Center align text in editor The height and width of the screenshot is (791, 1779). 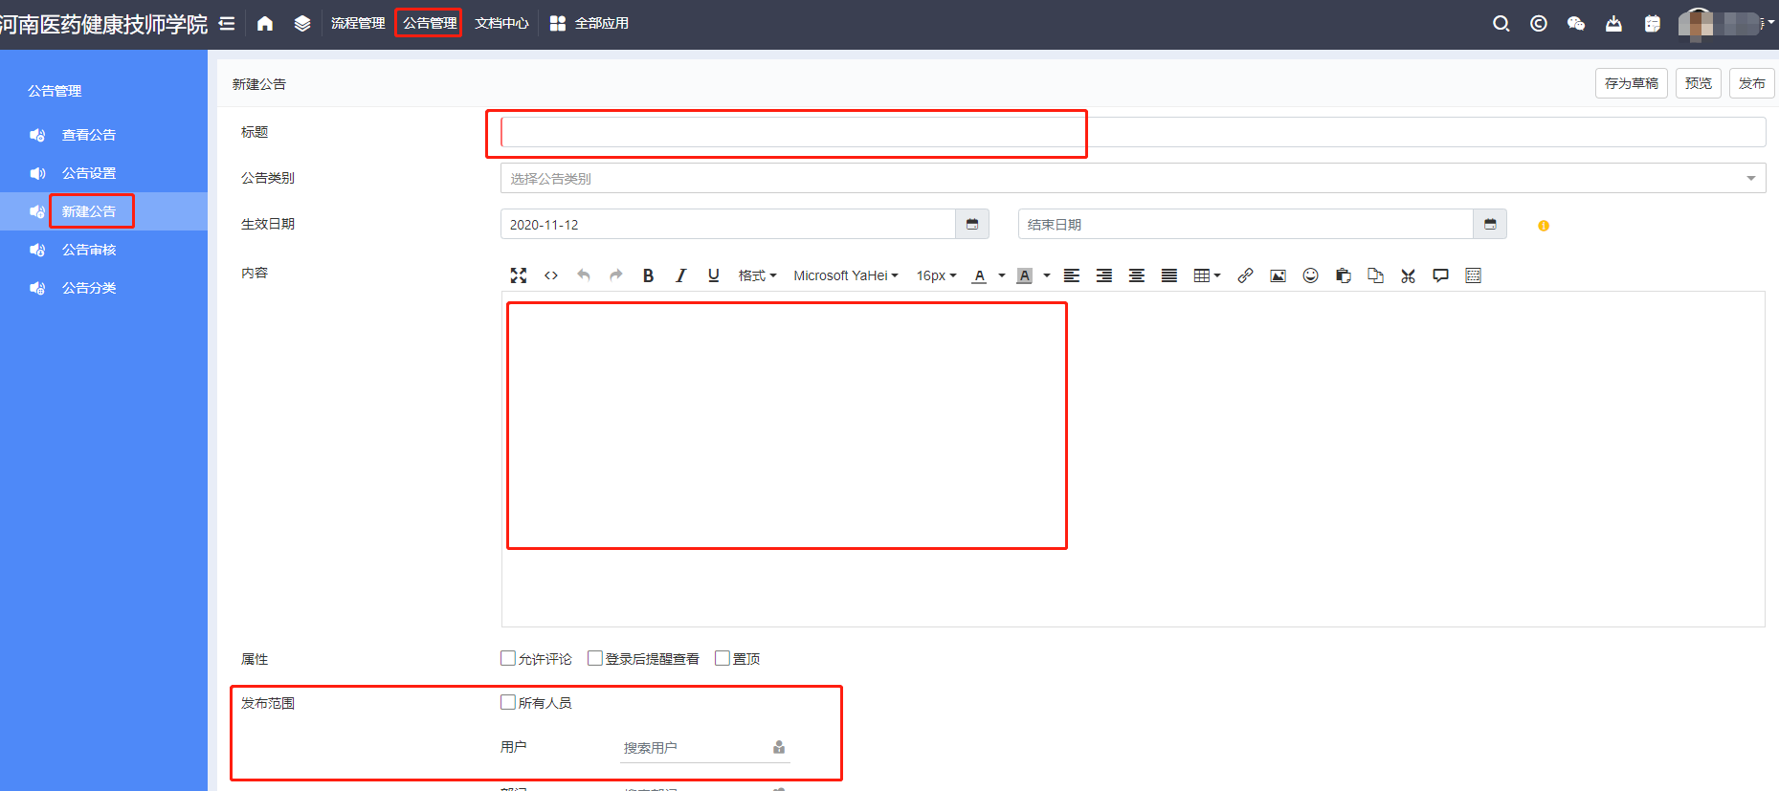(x=1137, y=275)
